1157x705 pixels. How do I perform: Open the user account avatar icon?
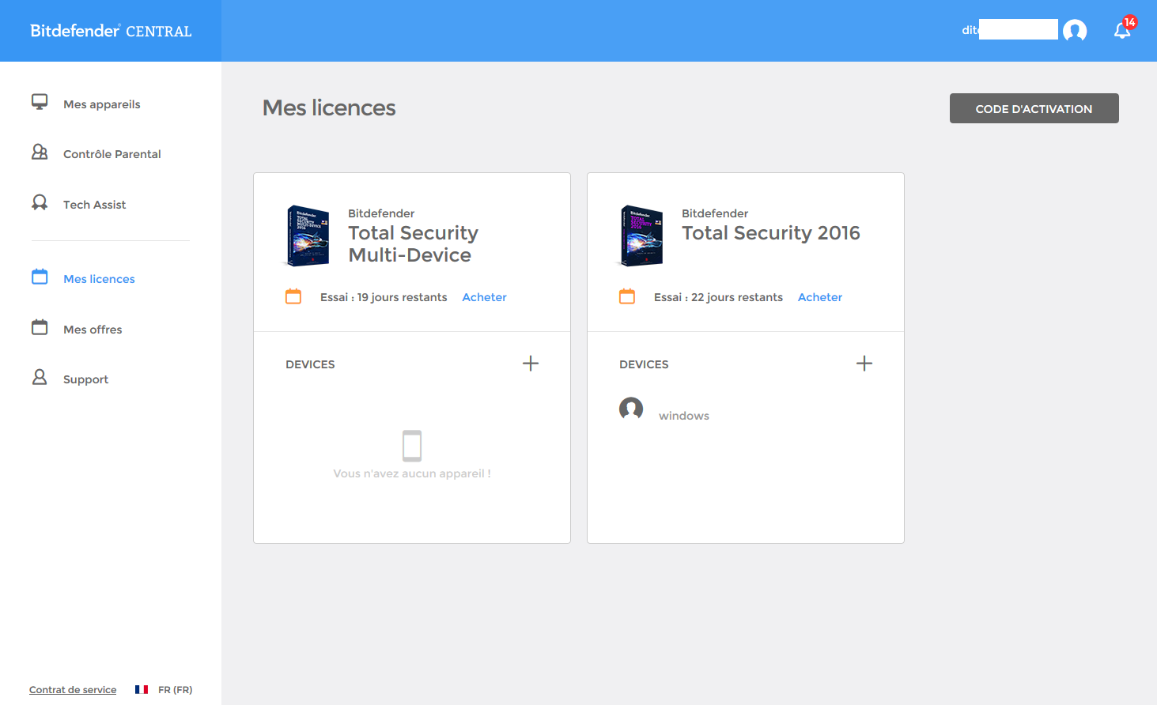point(1075,30)
